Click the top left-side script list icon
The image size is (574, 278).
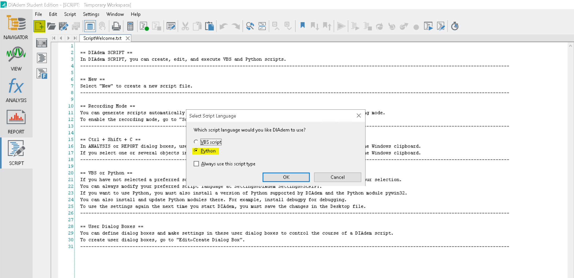pyautogui.click(x=42, y=43)
